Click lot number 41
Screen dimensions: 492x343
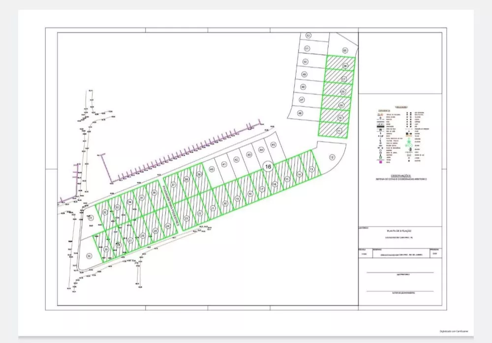click(x=224, y=164)
